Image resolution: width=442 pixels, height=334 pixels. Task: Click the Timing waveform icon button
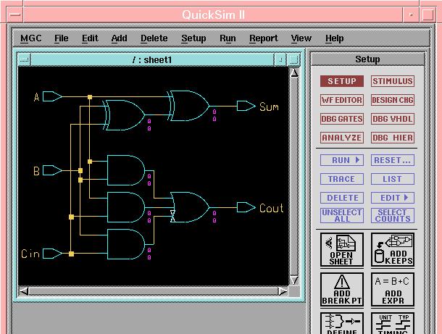(x=393, y=322)
